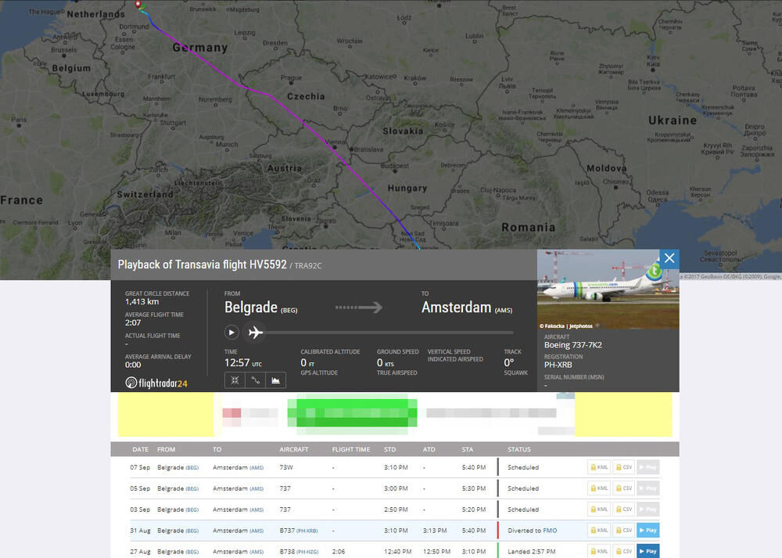This screenshot has height=558, width=782.
Task: Click AMS airport link in 03 Sep row
Action: [x=256, y=509]
